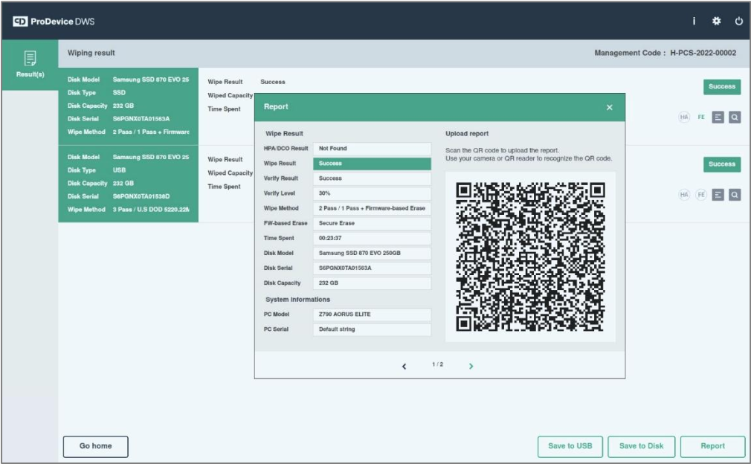Click '3 Pass / U.S DOD' wipe method text
This screenshot has height=464, width=751.
tap(151, 210)
